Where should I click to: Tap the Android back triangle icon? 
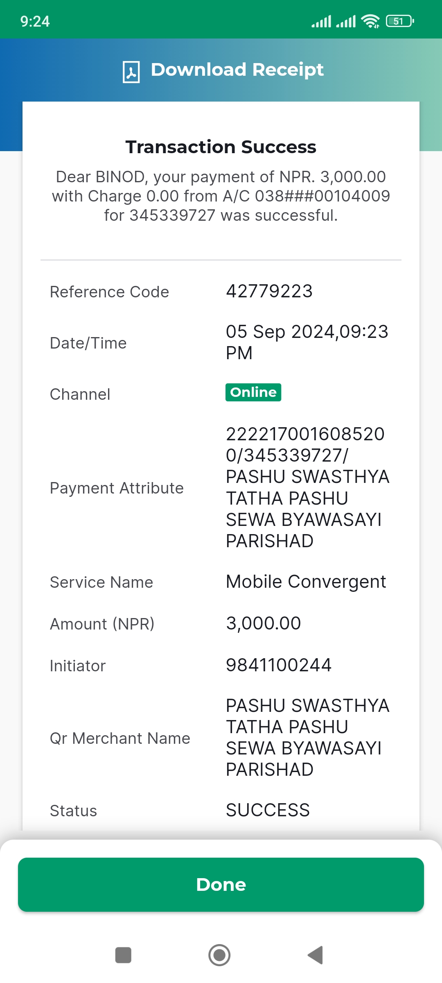tap(316, 955)
